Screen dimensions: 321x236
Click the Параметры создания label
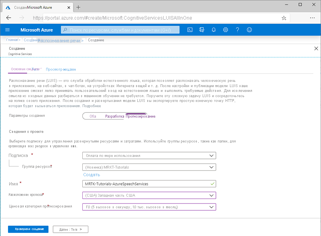pos(27,116)
